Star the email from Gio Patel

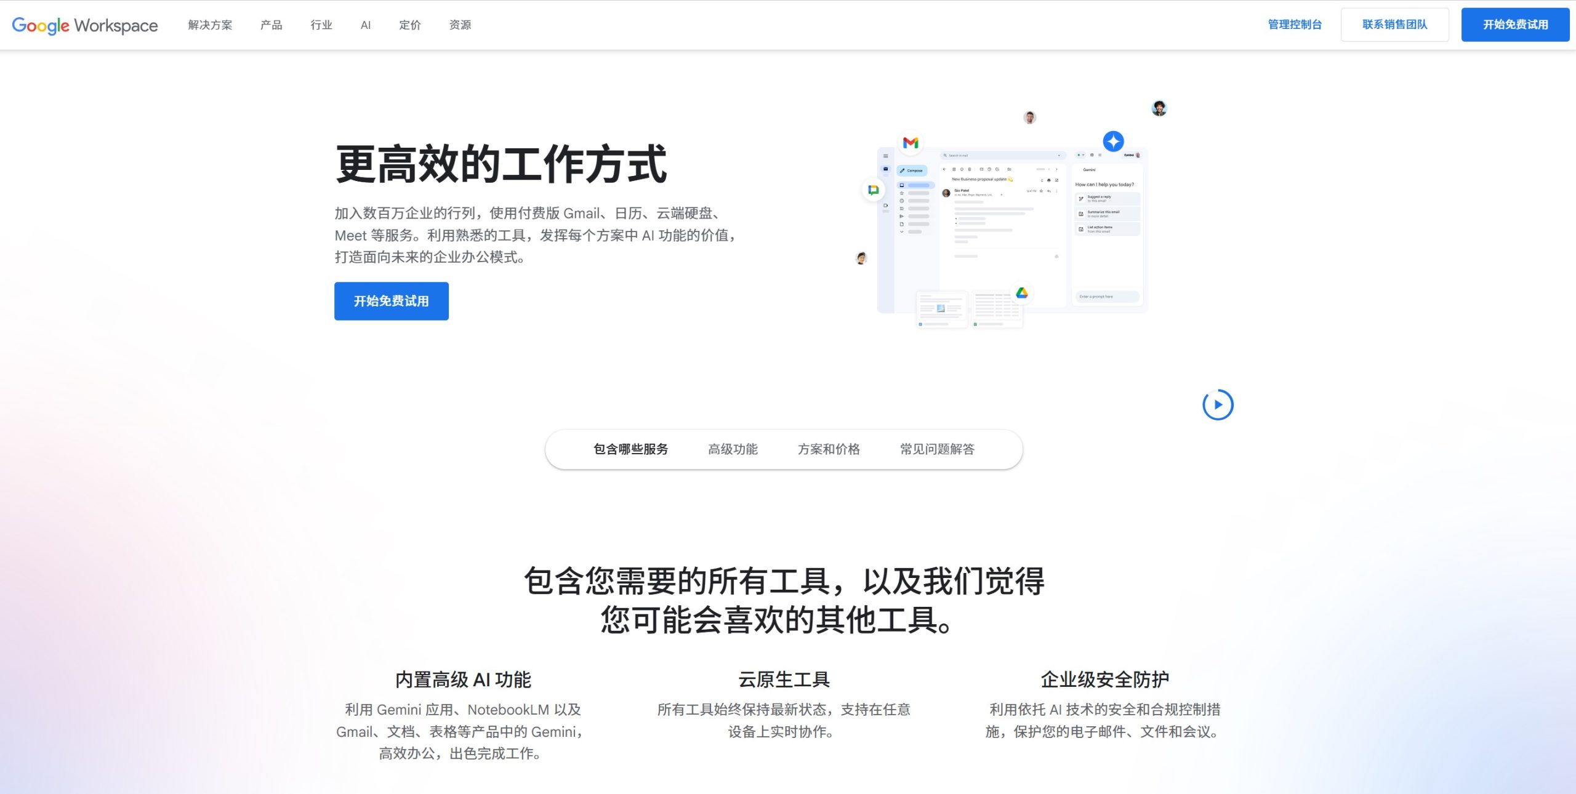tap(1041, 191)
